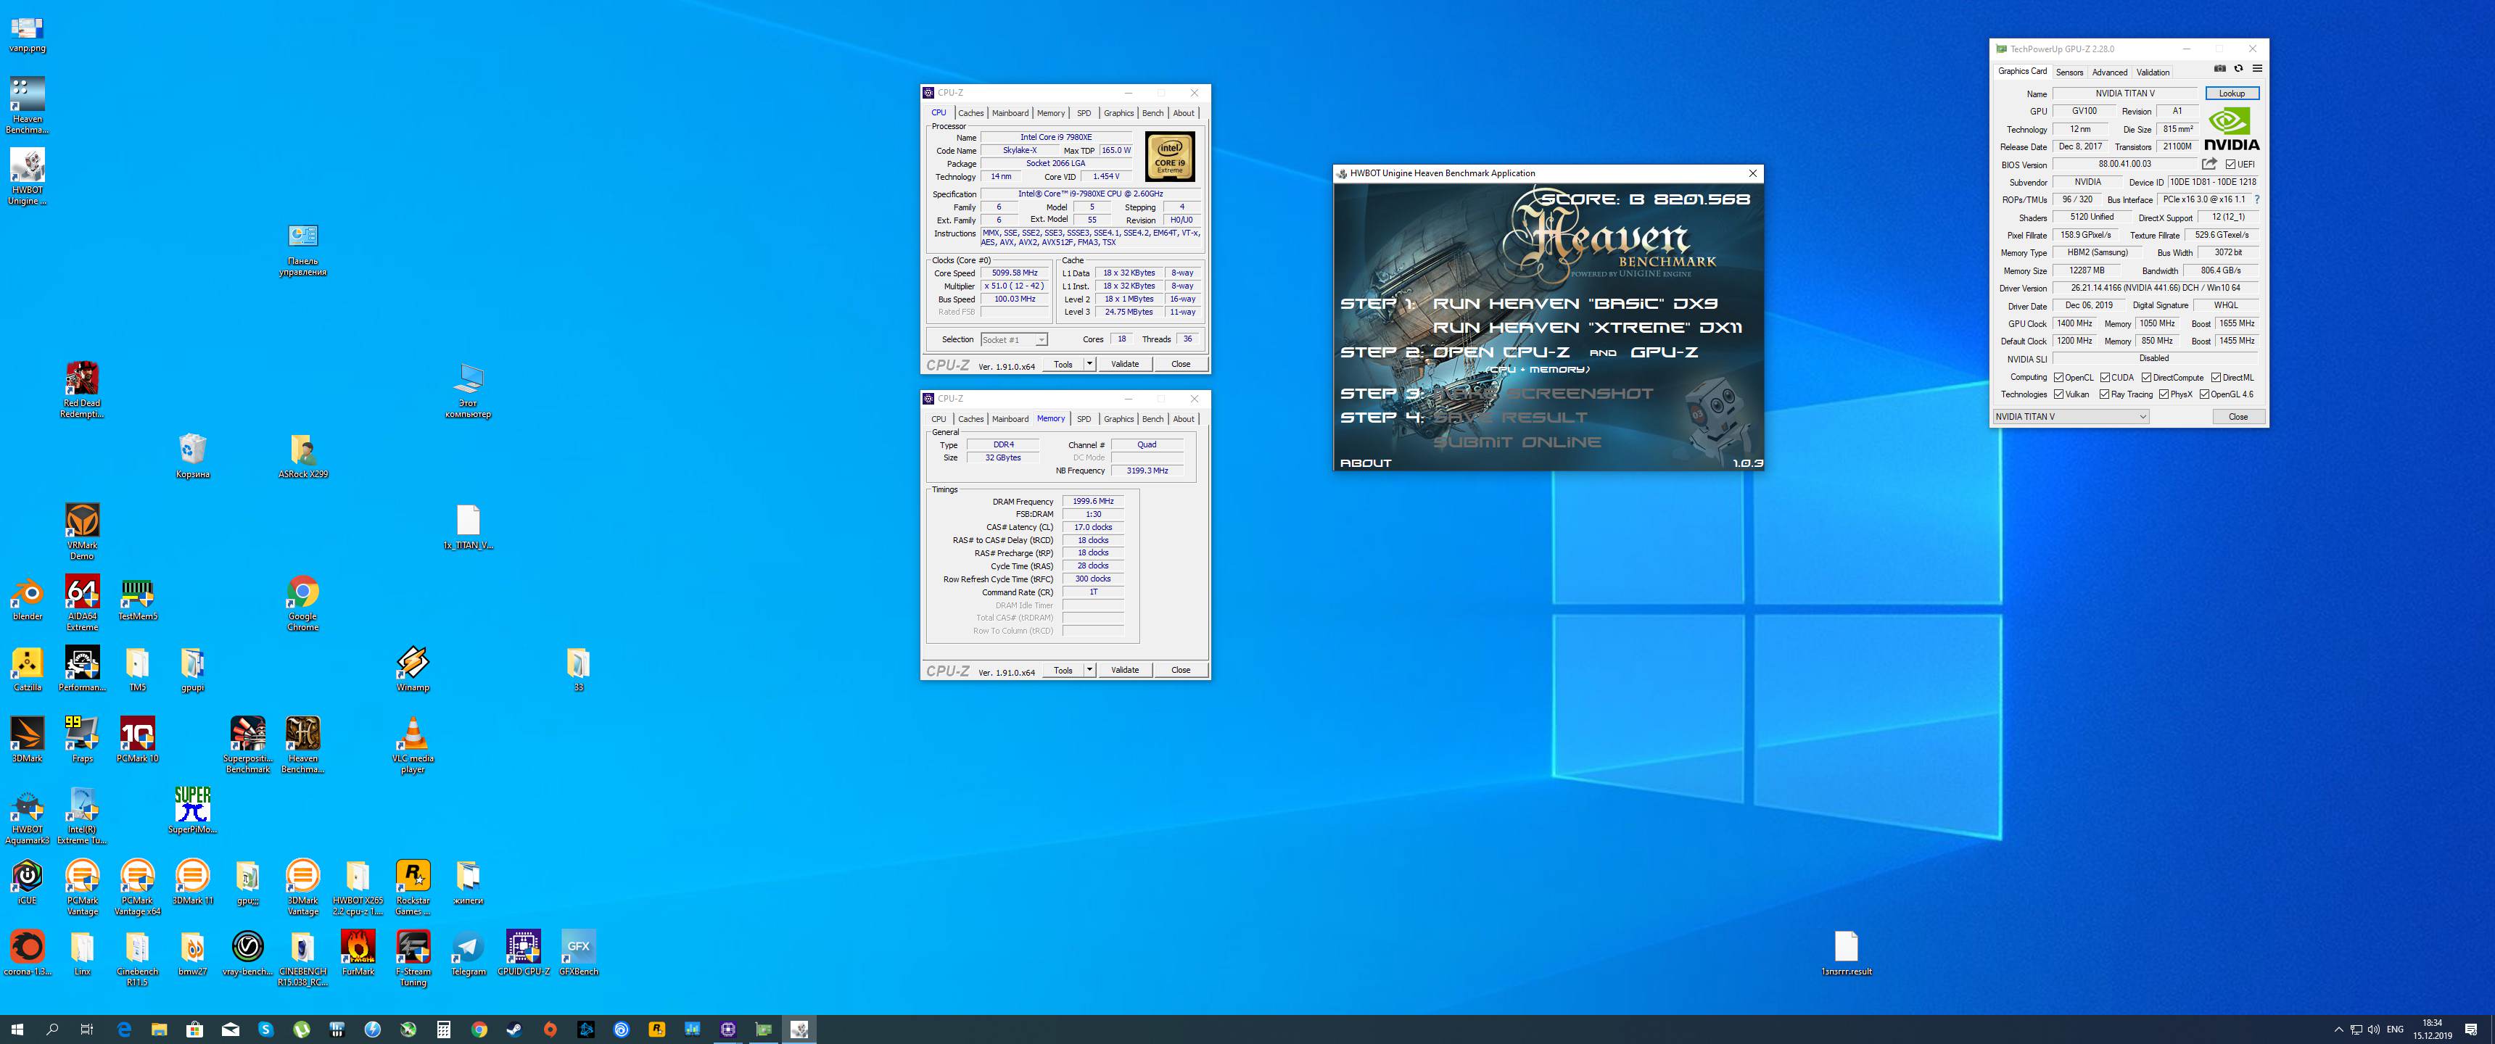The width and height of the screenshot is (2495, 1044).
Task: Click the GPU-Z screenshot camera icon
Action: coord(2220,69)
